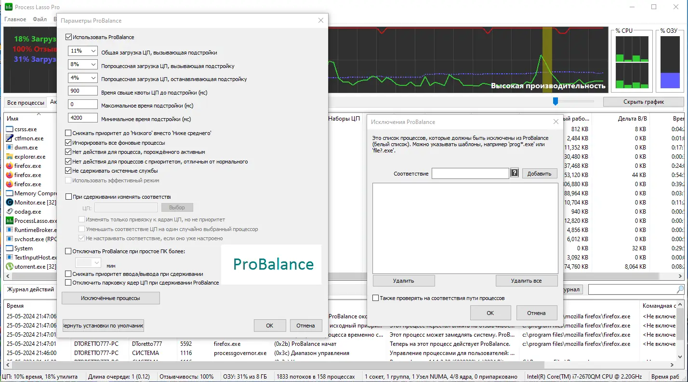The height and width of the screenshot is (382, 688).
Task: Open the Главное menu
Action: (x=15, y=19)
